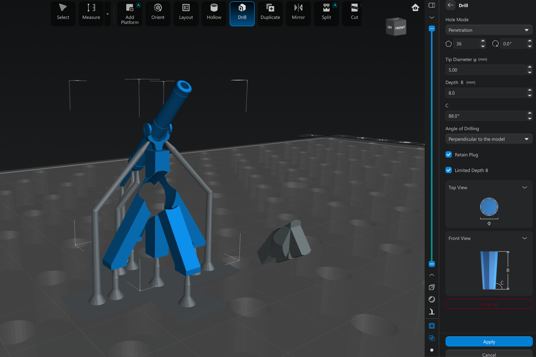The height and width of the screenshot is (357, 536).
Task: Open the Orient tool
Action: [158, 13]
